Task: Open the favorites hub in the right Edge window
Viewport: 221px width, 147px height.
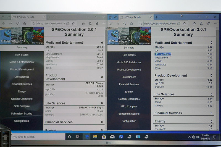Action: tap(194, 23)
